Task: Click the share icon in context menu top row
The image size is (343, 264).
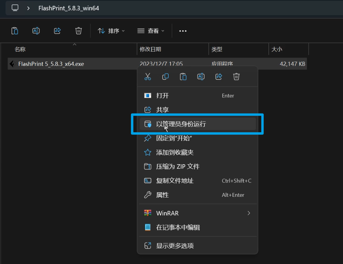Action: pyautogui.click(x=218, y=77)
